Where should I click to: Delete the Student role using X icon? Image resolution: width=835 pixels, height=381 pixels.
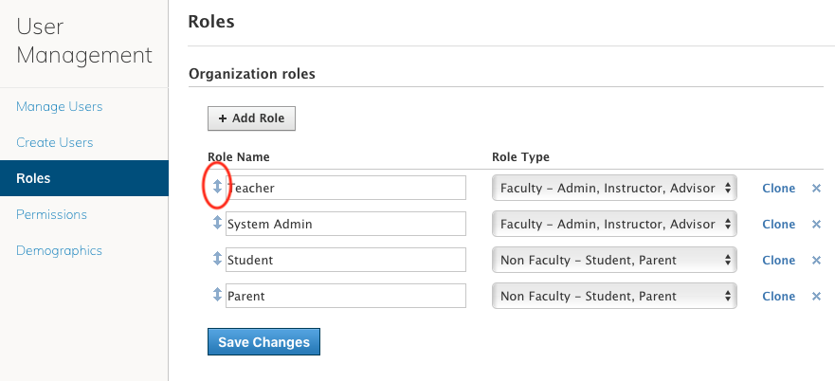point(816,261)
